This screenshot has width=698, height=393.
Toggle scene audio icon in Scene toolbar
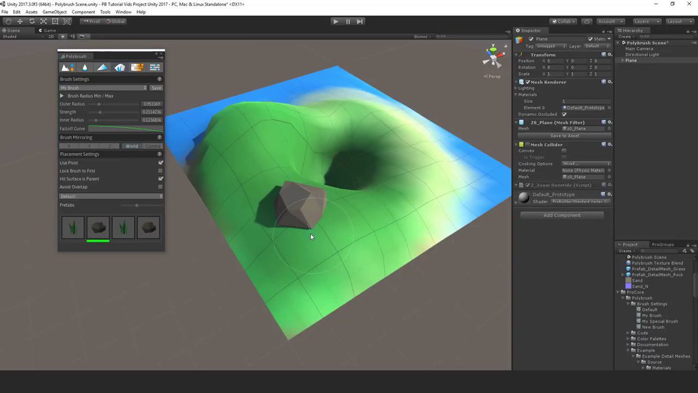72,37
